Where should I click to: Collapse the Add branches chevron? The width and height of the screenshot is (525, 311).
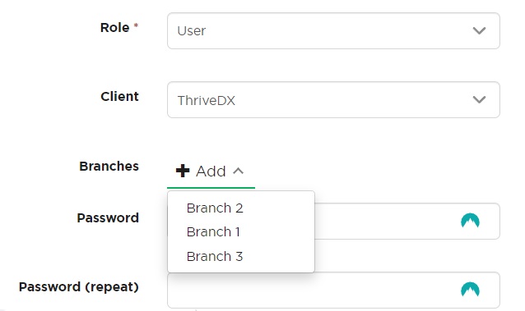(239, 171)
